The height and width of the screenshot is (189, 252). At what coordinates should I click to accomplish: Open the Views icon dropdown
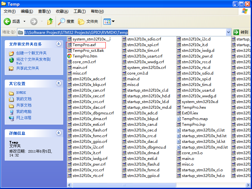(109, 21)
